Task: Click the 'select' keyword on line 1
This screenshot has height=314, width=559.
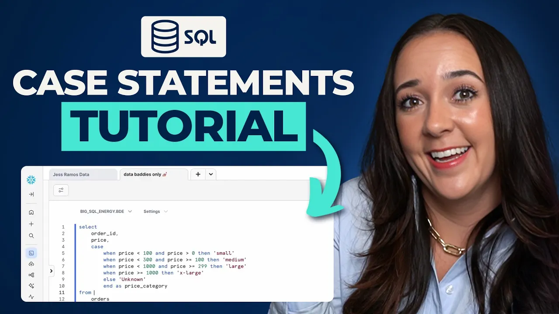Action: pos(88,227)
